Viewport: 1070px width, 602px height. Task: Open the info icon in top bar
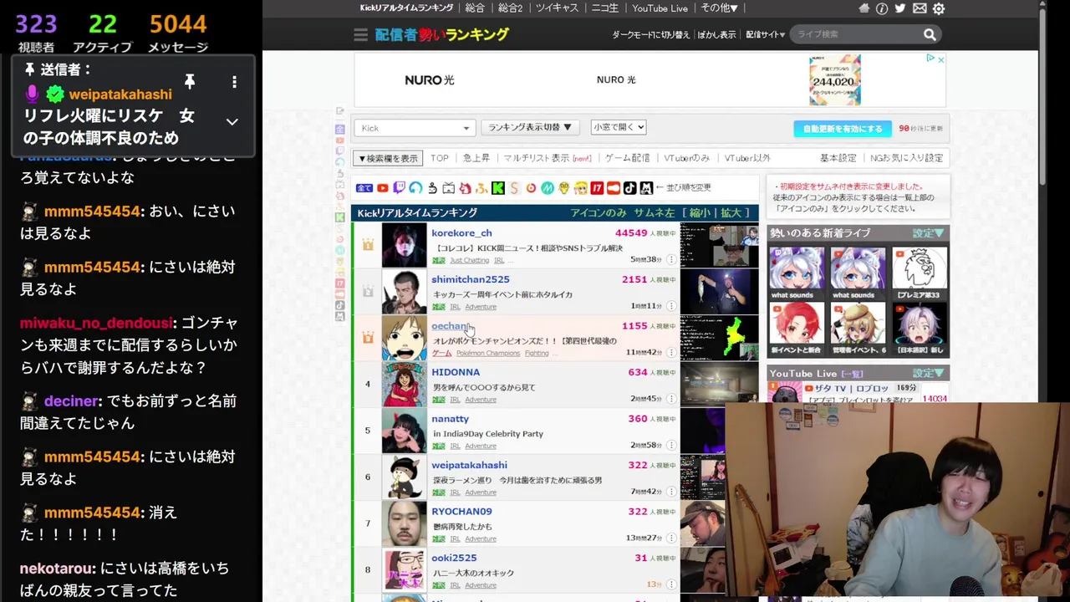(x=882, y=8)
